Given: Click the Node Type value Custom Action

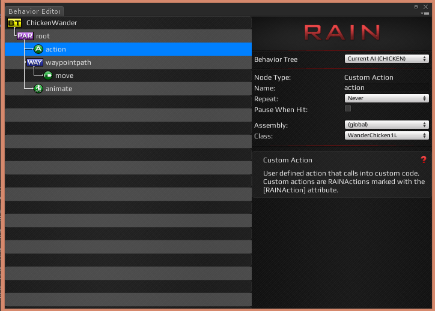Looking at the screenshot, I should (x=369, y=77).
